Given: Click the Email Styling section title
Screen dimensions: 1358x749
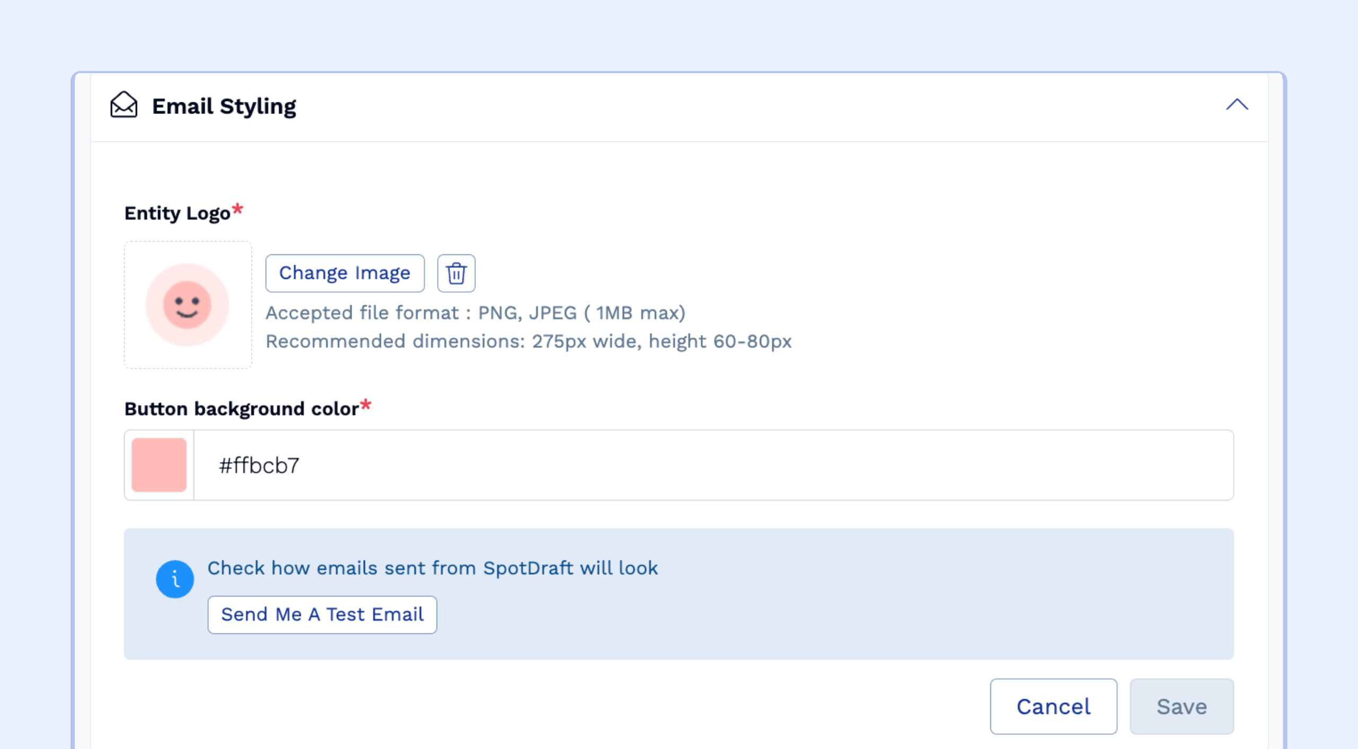Looking at the screenshot, I should click(x=224, y=106).
